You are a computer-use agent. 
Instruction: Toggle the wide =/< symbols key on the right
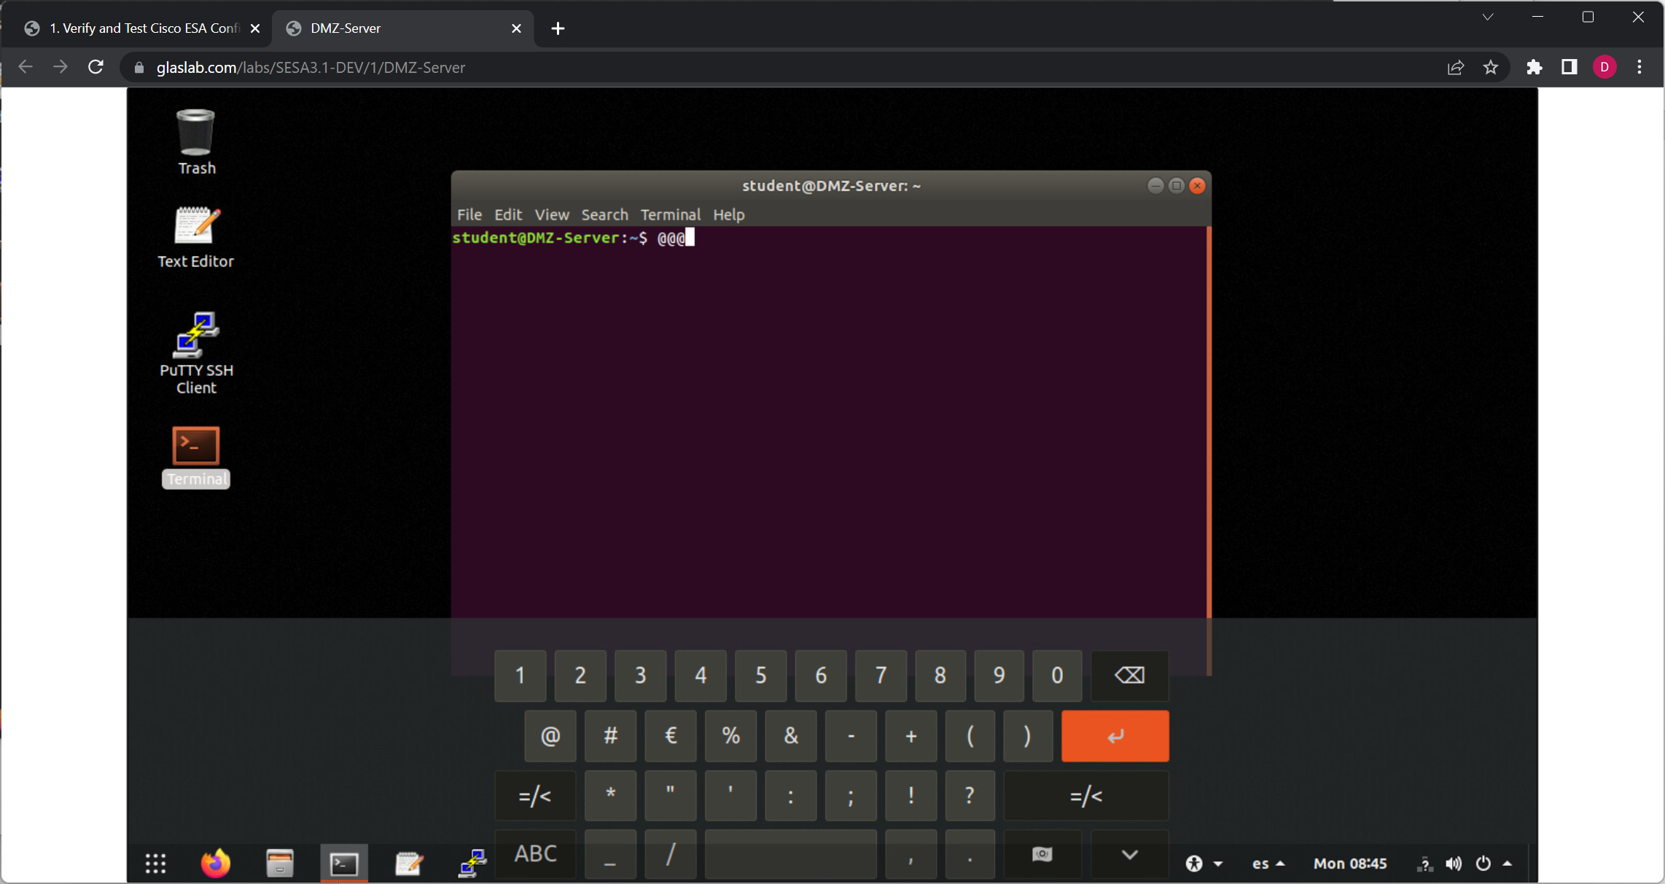click(1085, 796)
